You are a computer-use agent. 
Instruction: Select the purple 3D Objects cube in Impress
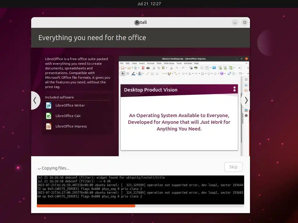(222, 73)
